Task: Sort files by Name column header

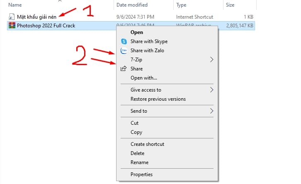Action: click(x=15, y=5)
